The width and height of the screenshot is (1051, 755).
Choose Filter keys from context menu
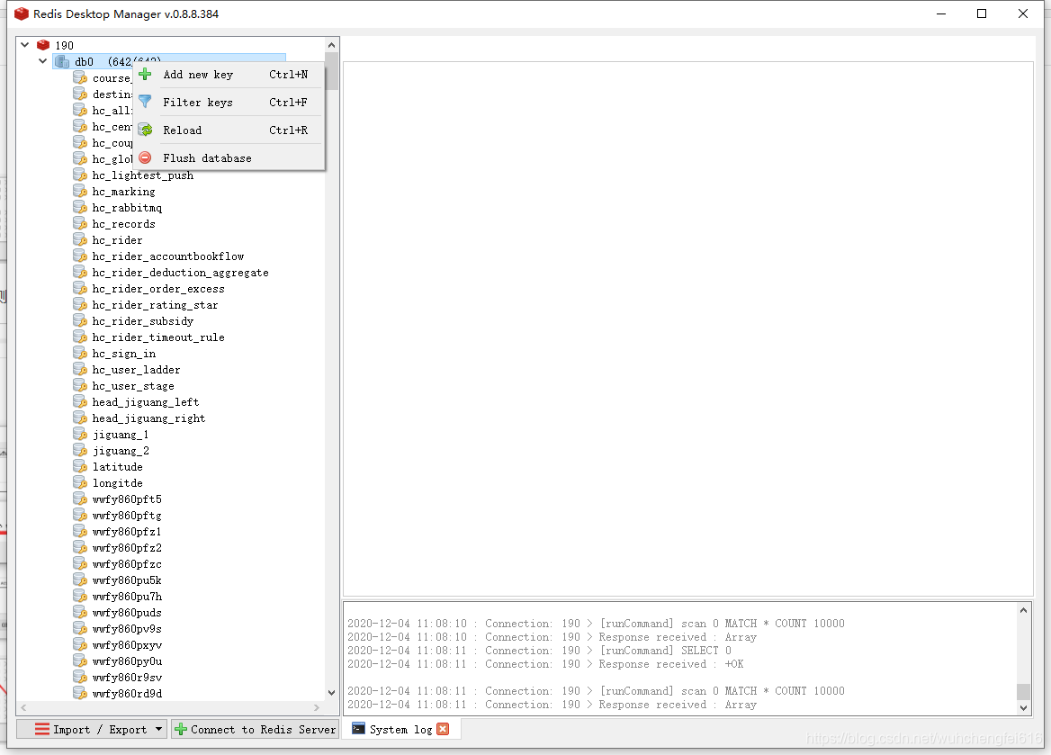(x=230, y=102)
